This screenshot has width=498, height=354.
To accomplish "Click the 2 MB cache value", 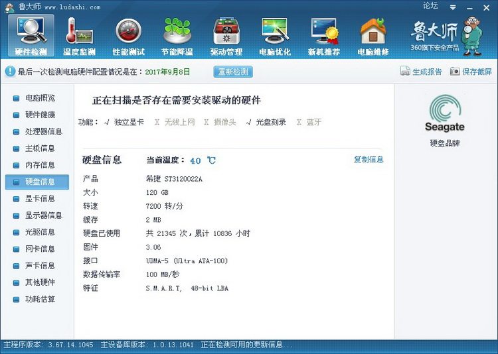I will click(153, 220).
